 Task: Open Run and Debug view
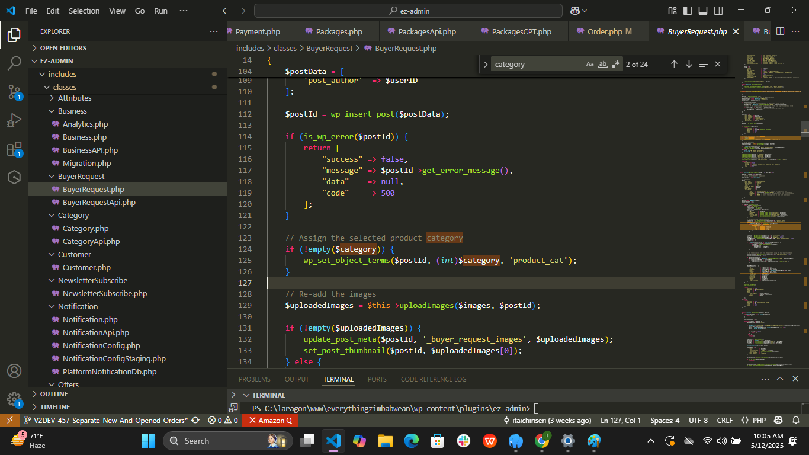[x=14, y=121]
